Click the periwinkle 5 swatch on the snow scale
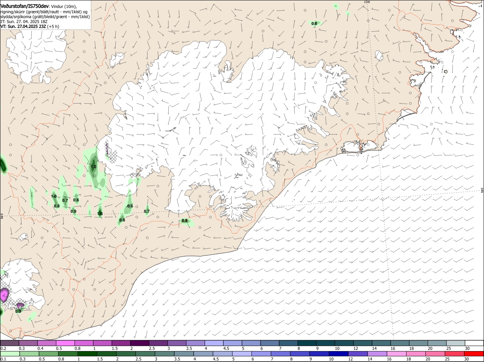Image resolution: width=484 pixels, height=362 pixels. (251, 343)
